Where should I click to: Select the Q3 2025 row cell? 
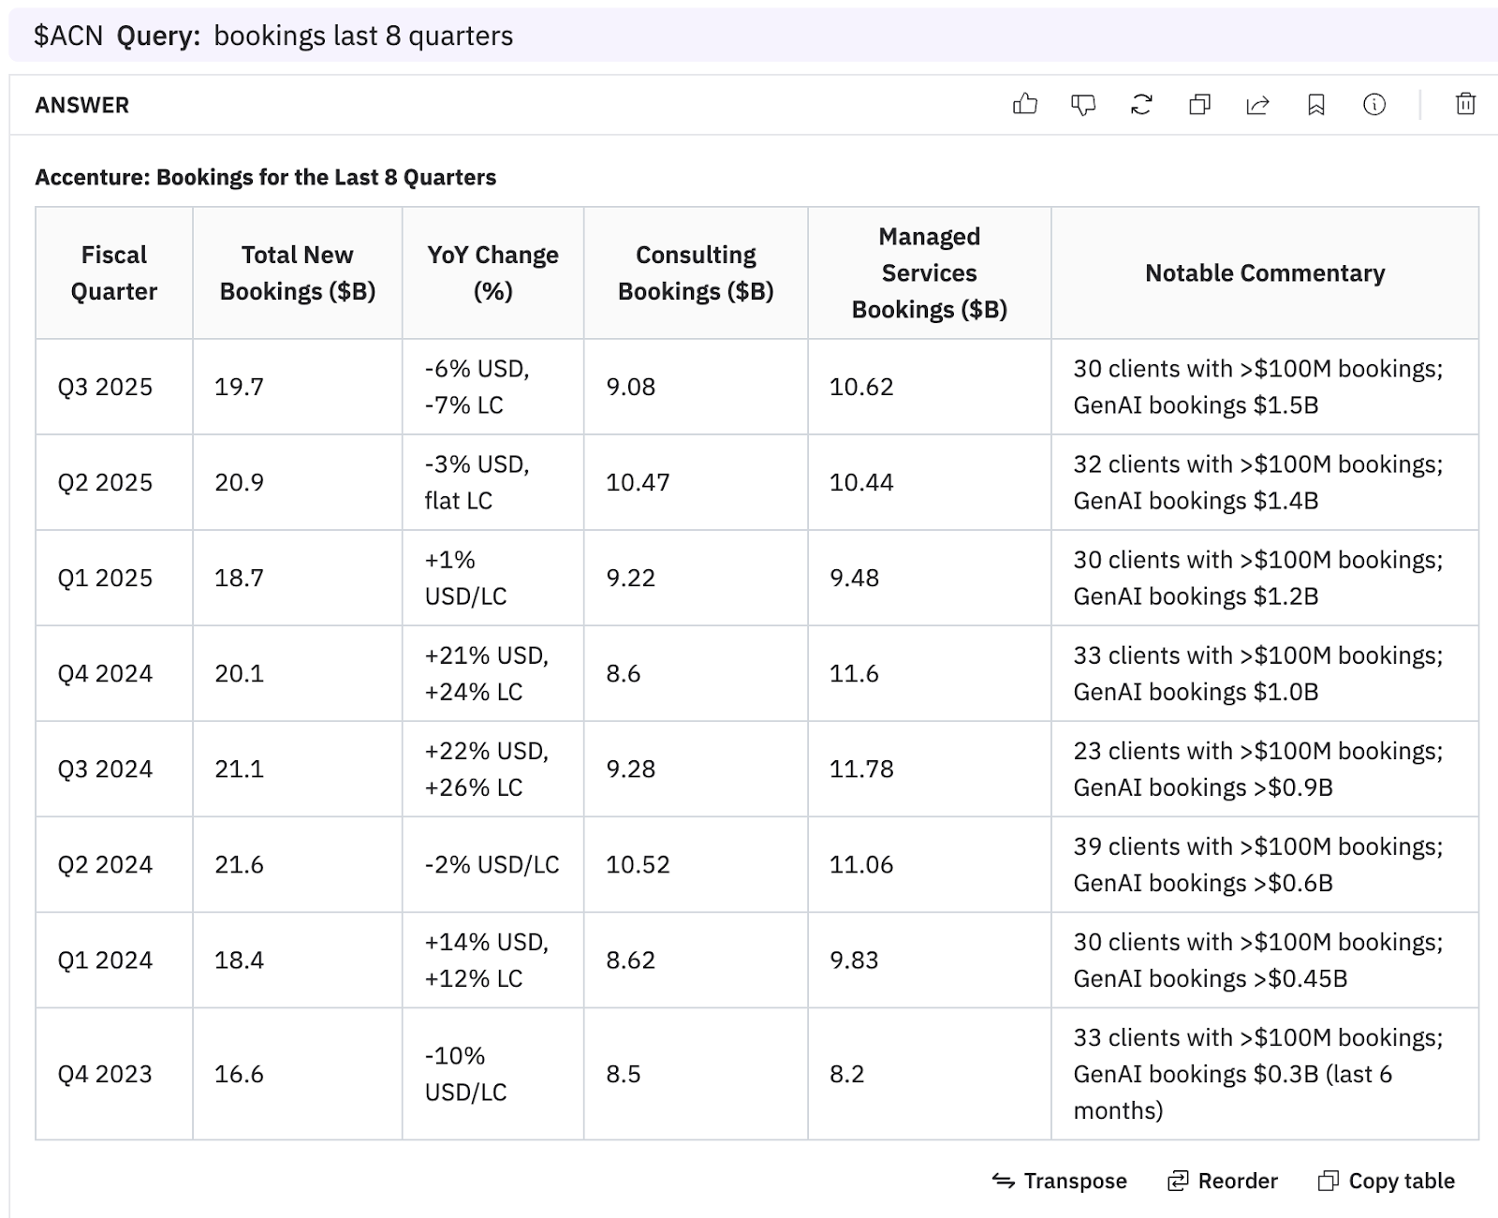coord(105,387)
